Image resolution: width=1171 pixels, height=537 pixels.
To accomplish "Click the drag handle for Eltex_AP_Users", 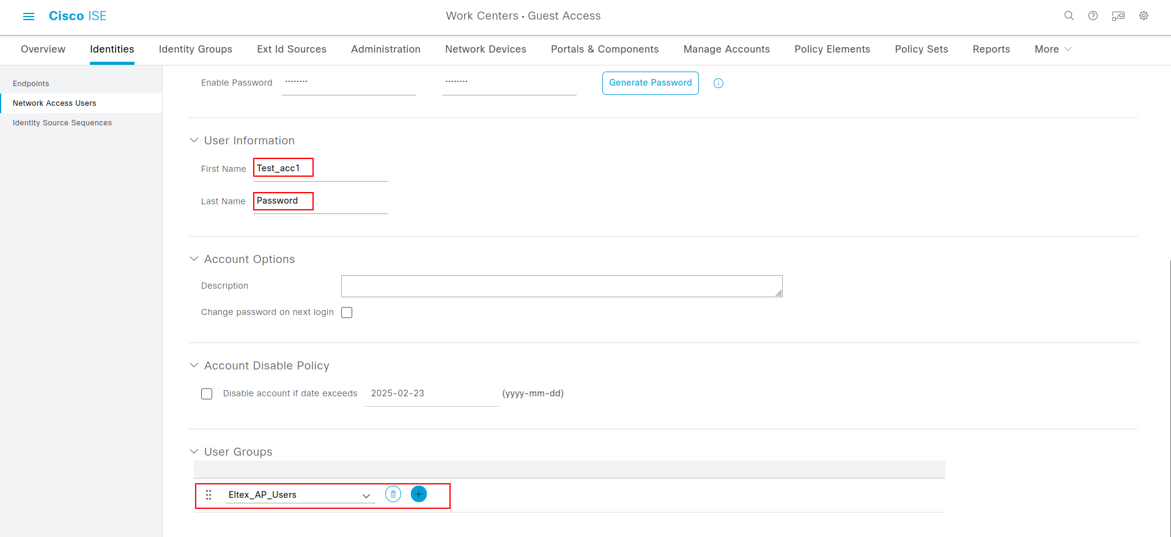I will click(209, 495).
